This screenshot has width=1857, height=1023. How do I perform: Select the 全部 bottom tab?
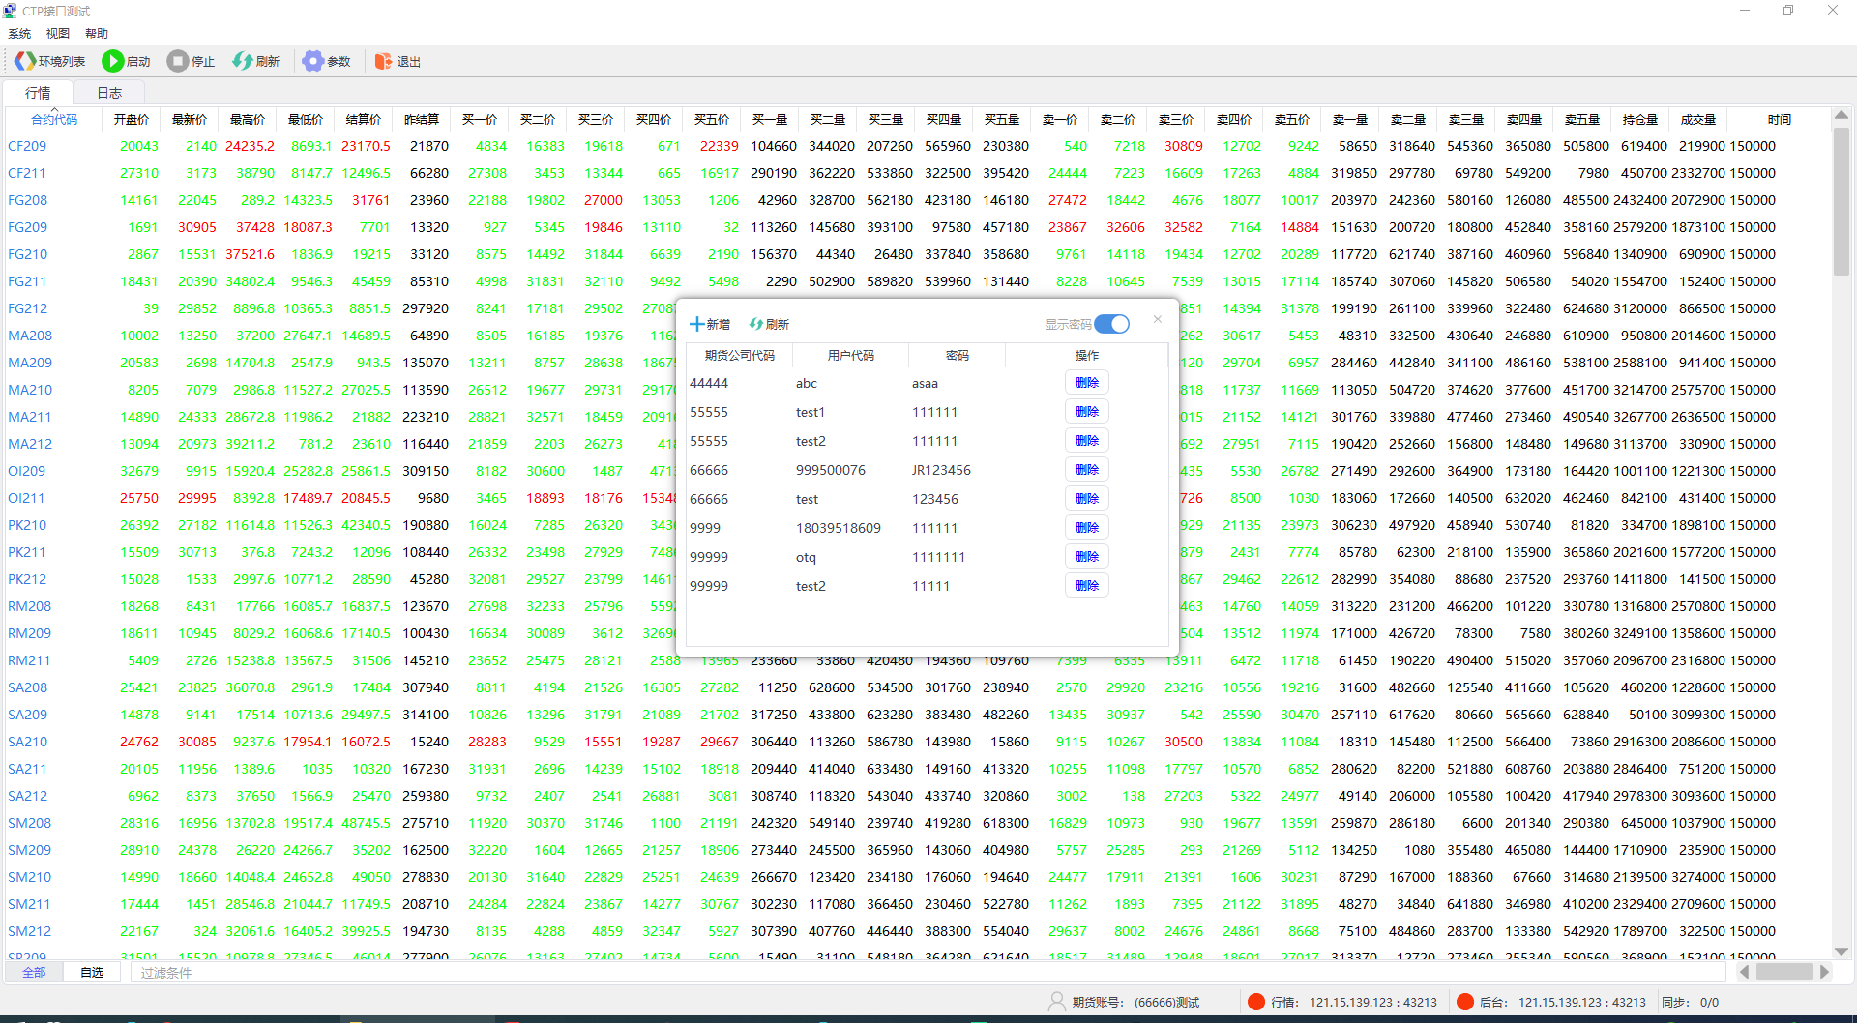(x=34, y=972)
